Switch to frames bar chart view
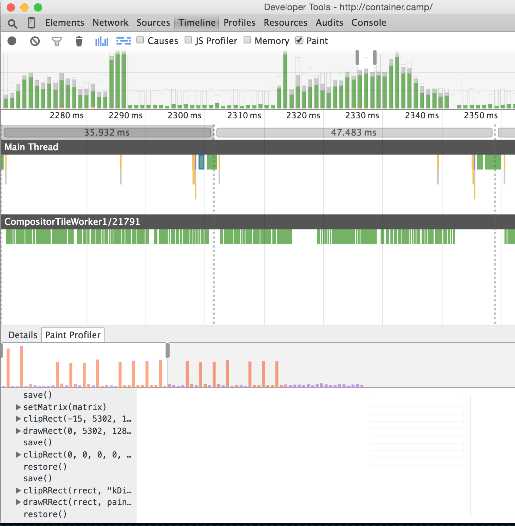The height and width of the screenshot is (526, 515). coord(101,41)
